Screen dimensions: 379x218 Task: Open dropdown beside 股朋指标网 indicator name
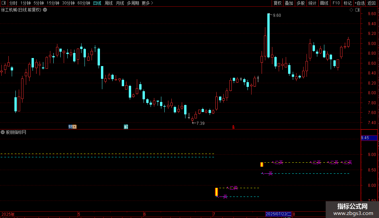[x=3, y=132]
